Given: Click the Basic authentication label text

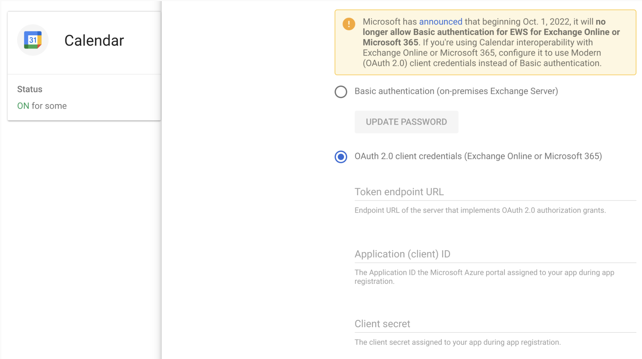Looking at the screenshot, I should pyautogui.click(x=456, y=91).
